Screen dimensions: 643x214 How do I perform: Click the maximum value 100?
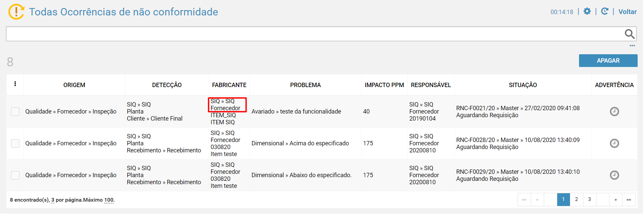point(109,200)
